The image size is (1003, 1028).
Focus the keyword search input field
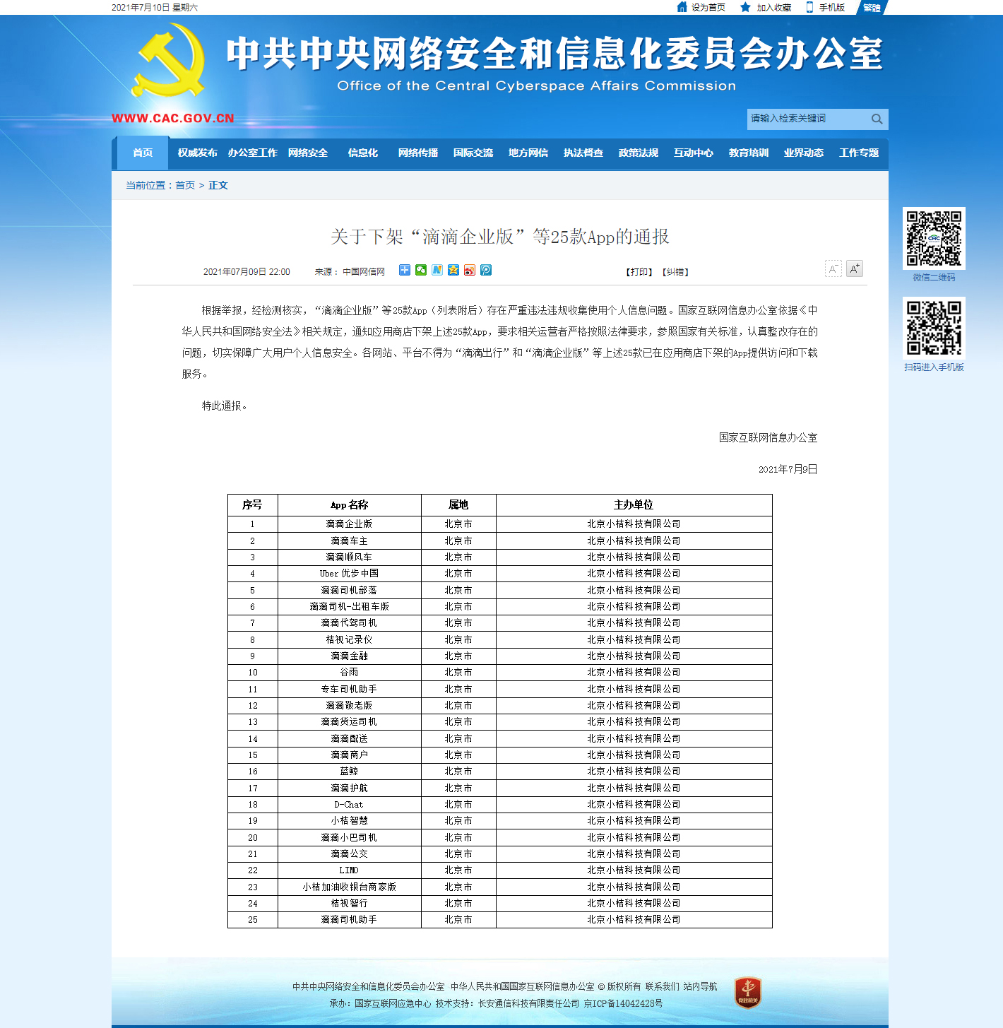pyautogui.click(x=807, y=119)
